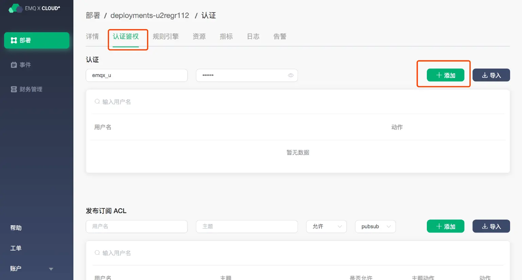Screen dimensions: 522x280
Task: Click the ACL 主题 topic input field
Action: tap(247, 226)
